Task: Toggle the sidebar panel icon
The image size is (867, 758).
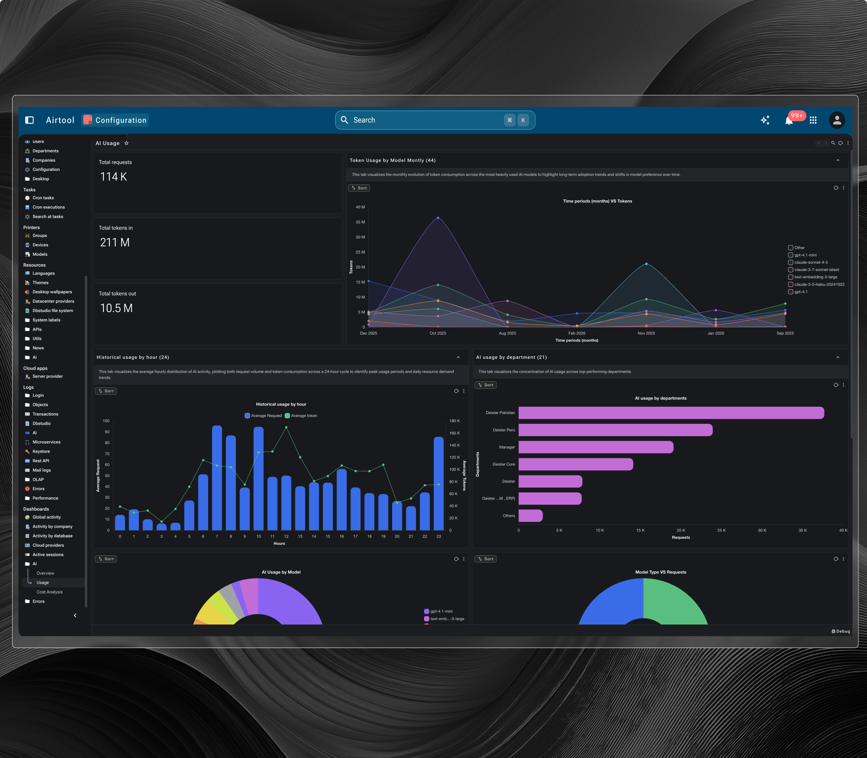Action: pos(30,120)
